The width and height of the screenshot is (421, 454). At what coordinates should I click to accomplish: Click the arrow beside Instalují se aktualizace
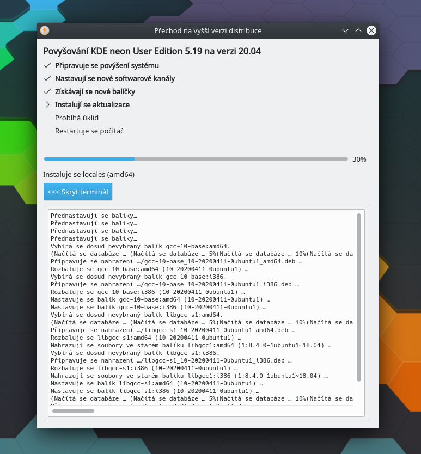pos(47,105)
